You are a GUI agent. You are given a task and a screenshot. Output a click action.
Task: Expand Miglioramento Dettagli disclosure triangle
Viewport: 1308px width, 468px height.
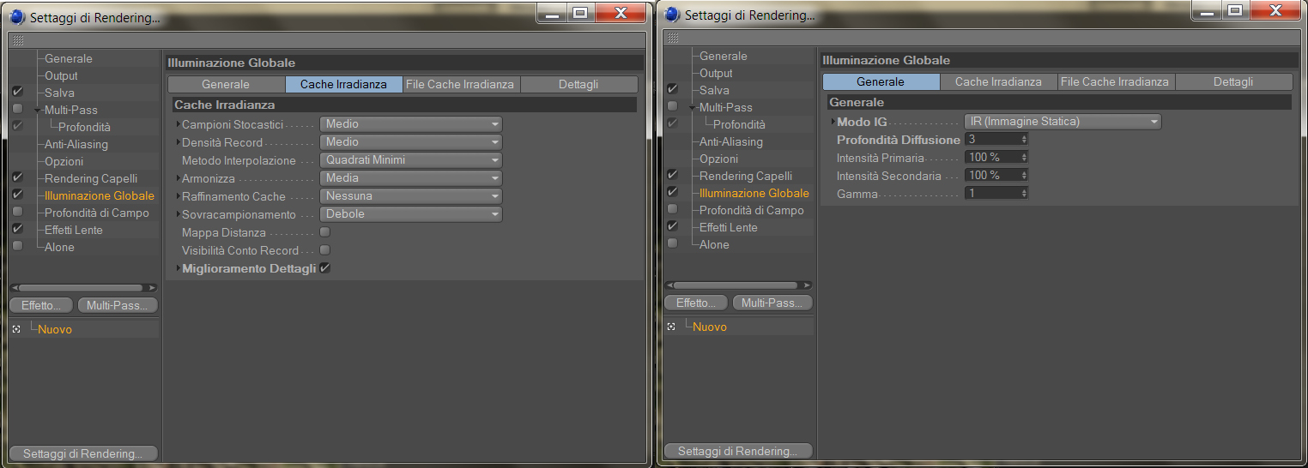179,268
